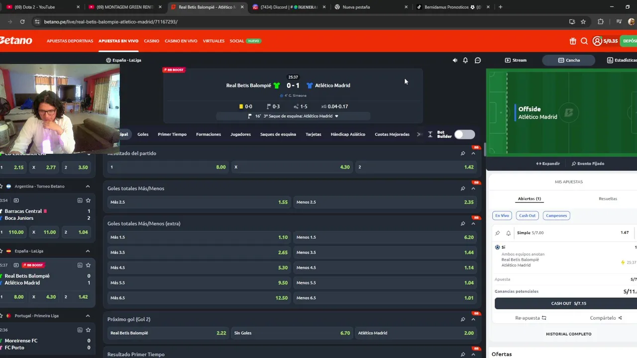Pick Menos 3.5 goals at 1.44
The image size is (637, 358).
(385, 253)
